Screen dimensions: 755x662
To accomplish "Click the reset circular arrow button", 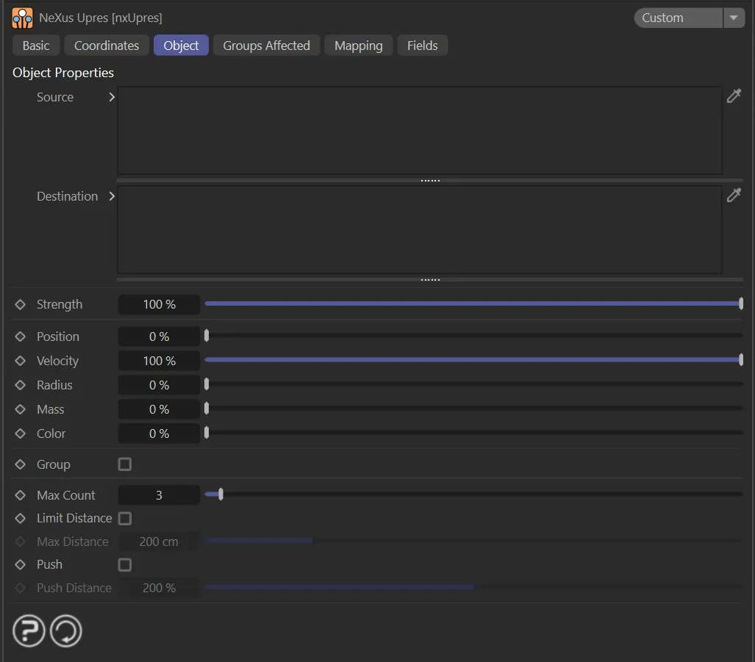I will point(65,630).
